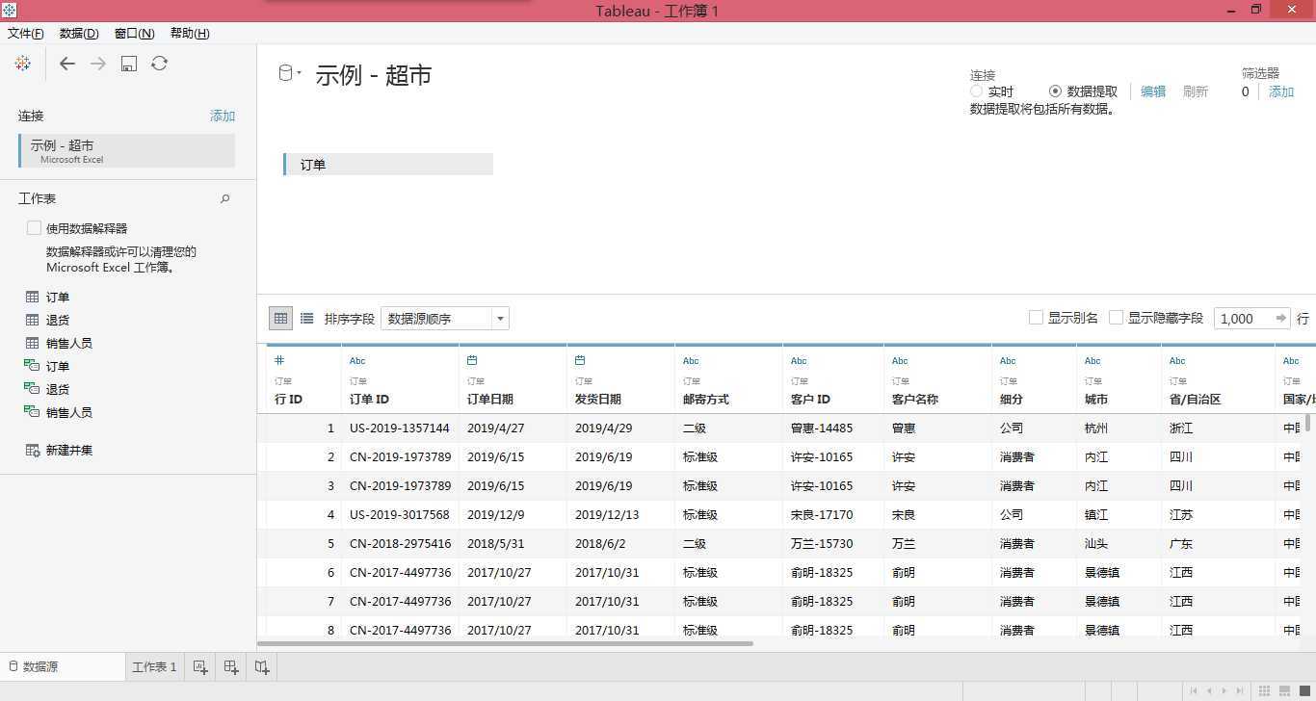Viewport: 1316px width, 701px height.
Task: Click the calendar type icon above 订单日期
Action: [x=472, y=360]
